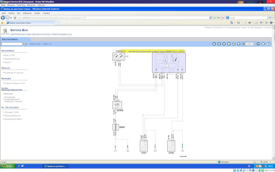Open 'Удобство В Салоне' sidebar link
Viewport: 275px width, 172px height.
click(x=14, y=73)
